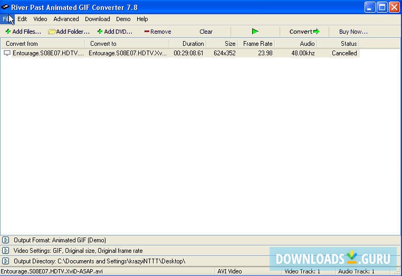Expand the Output Directory panel arrow

6,261
